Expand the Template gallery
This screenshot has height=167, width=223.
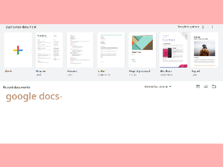pos(191,27)
